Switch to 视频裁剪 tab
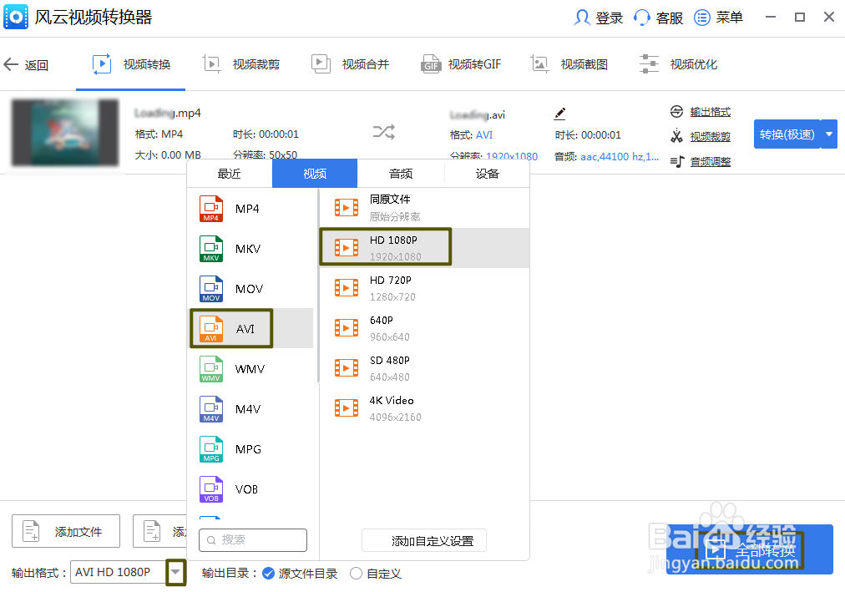 click(240, 64)
